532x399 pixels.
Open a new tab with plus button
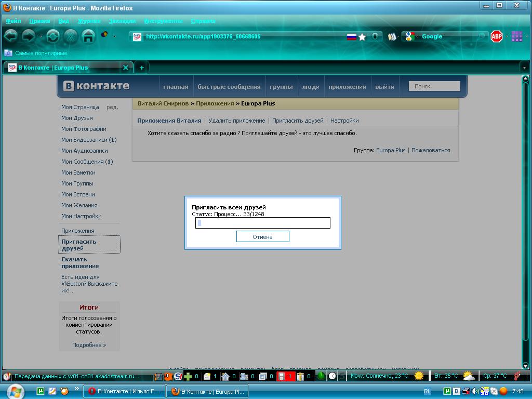(142, 68)
